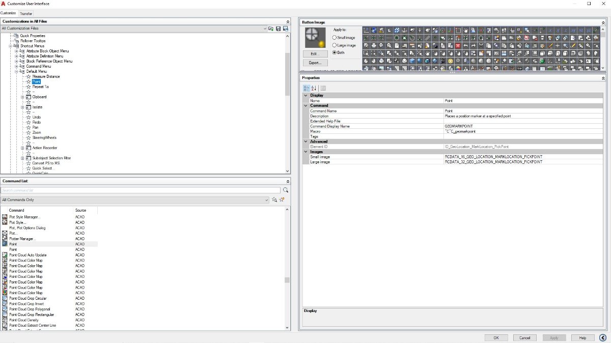Image resolution: width=611 pixels, height=343 pixels.
Task: Switch properties to alphabetical sort icon
Action: click(314, 88)
